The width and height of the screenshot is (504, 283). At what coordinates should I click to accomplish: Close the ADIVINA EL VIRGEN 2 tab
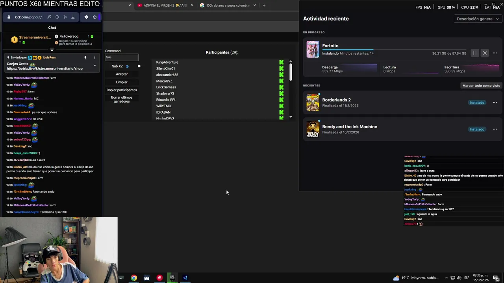click(x=192, y=6)
